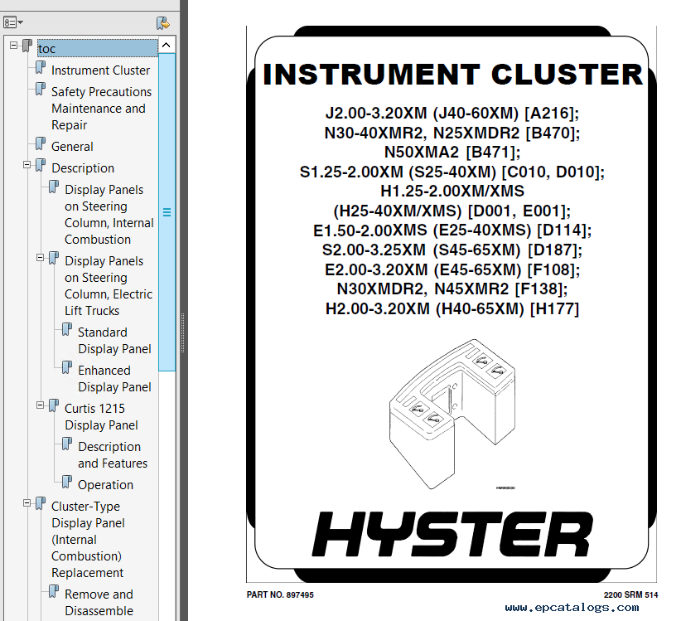Collapse Cluster-Type Display Panel Replacement branch

27,503
